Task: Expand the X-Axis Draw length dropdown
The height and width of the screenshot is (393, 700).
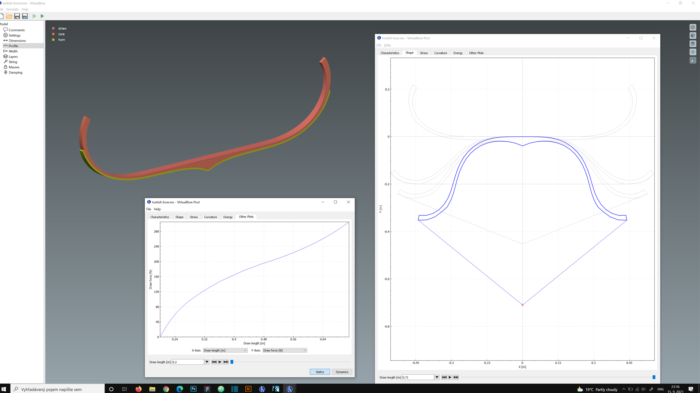Action: pos(225,350)
